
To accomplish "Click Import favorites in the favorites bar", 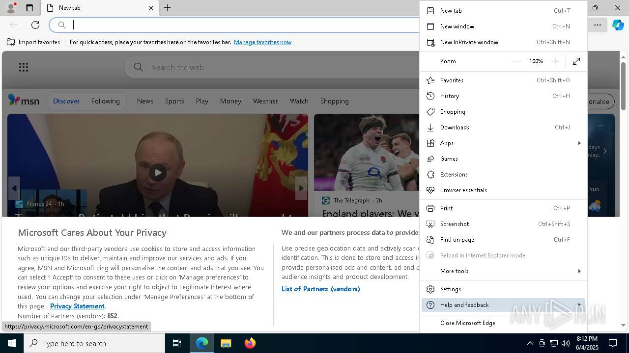I will (33, 42).
